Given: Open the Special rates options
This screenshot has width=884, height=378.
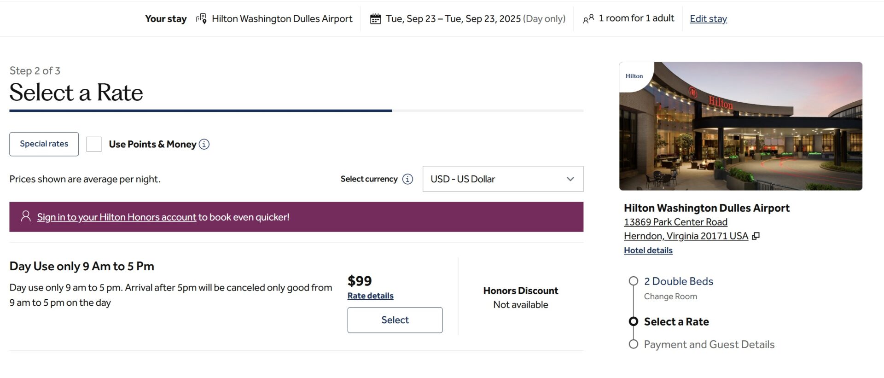Looking at the screenshot, I should click(44, 144).
